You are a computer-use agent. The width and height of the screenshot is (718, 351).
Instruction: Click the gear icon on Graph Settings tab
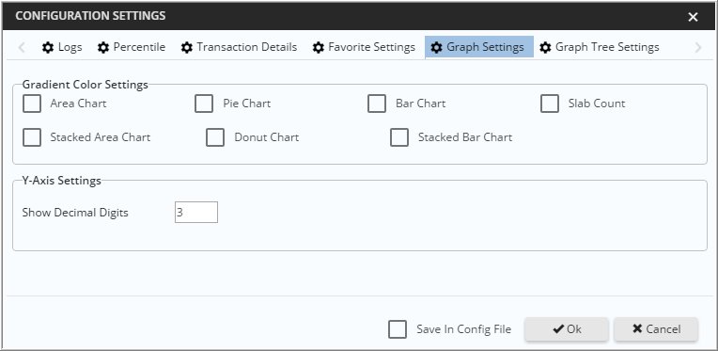[436, 47]
